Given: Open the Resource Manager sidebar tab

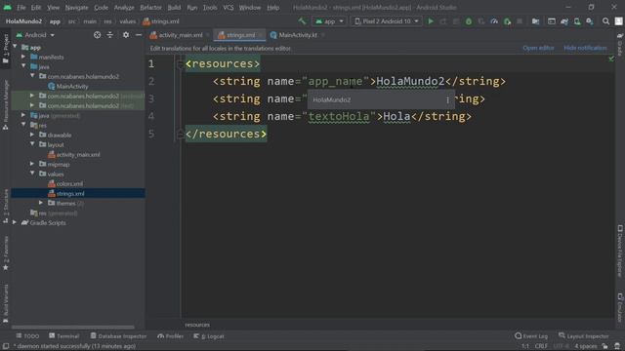Looking at the screenshot, I should click(6, 104).
